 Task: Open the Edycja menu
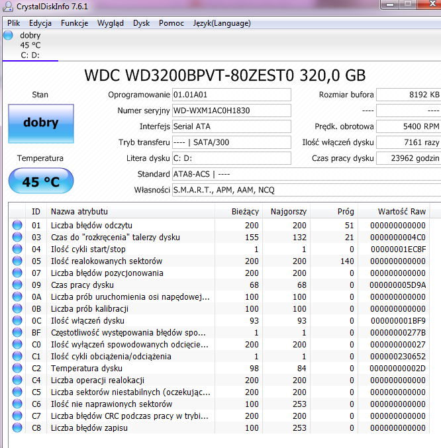click(40, 23)
